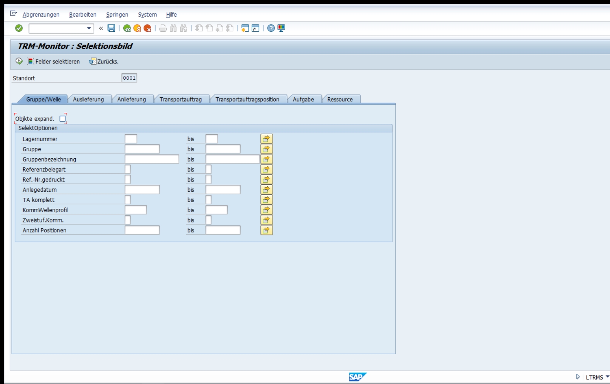This screenshot has height=384, width=610.
Task: Click the Create New Session icon
Action: (245, 28)
